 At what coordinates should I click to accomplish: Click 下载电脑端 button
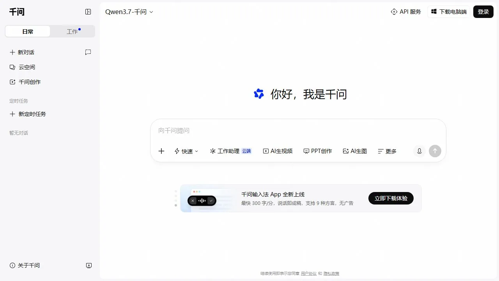point(449,12)
